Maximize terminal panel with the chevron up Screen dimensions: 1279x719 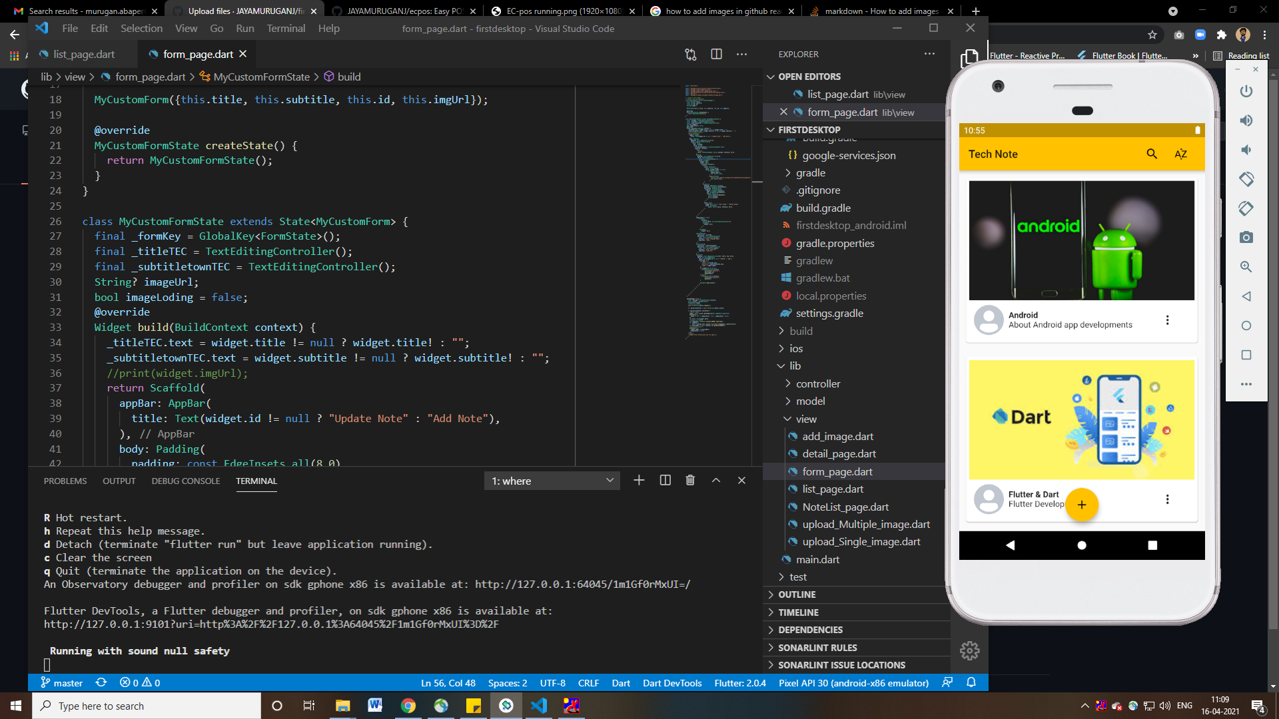716,480
